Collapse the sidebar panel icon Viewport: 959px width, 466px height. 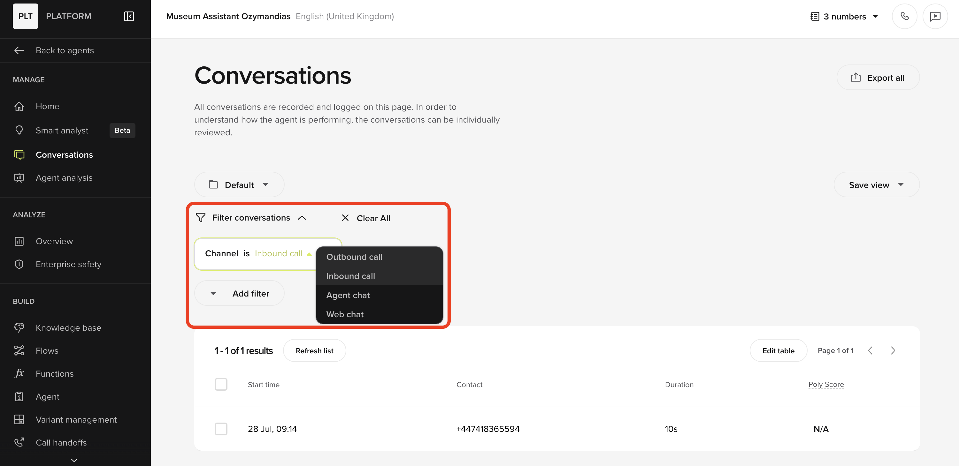pyautogui.click(x=129, y=16)
